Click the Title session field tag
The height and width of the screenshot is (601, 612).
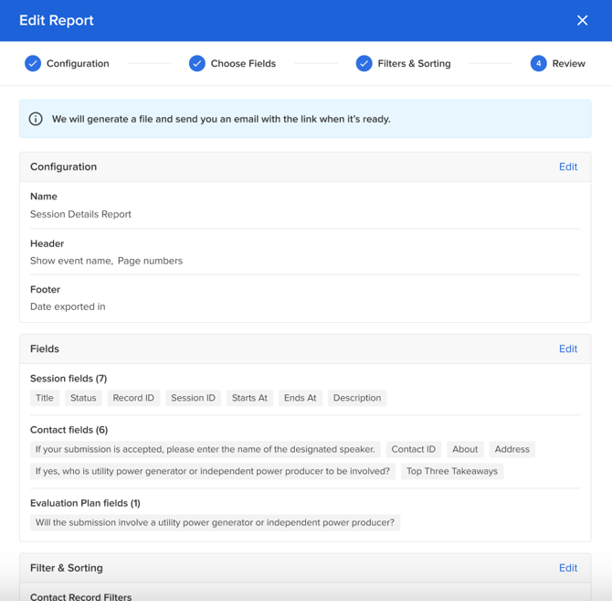click(x=45, y=398)
